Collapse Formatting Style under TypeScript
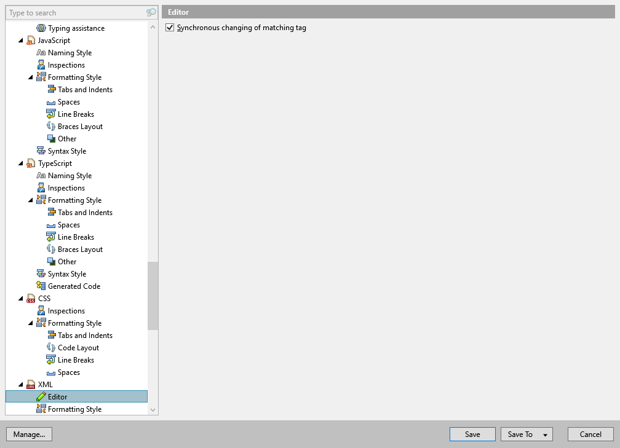Image resolution: width=620 pixels, height=448 pixels. 30,200
